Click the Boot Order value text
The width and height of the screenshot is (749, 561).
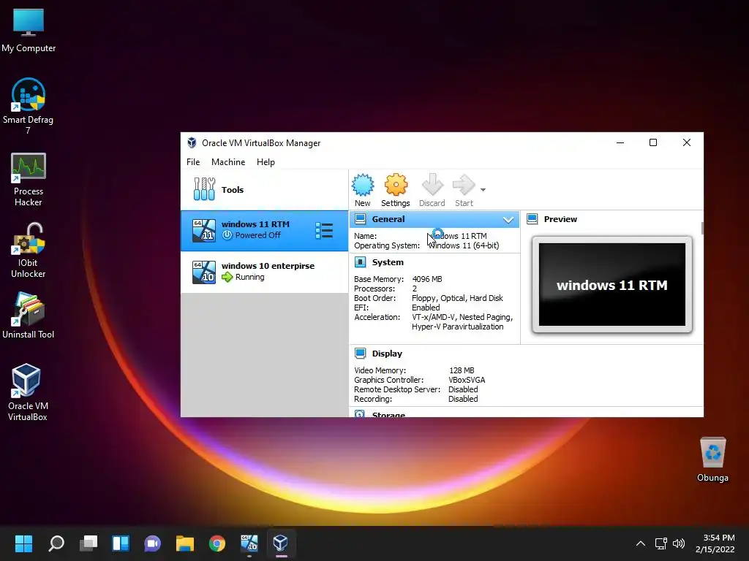(x=457, y=298)
